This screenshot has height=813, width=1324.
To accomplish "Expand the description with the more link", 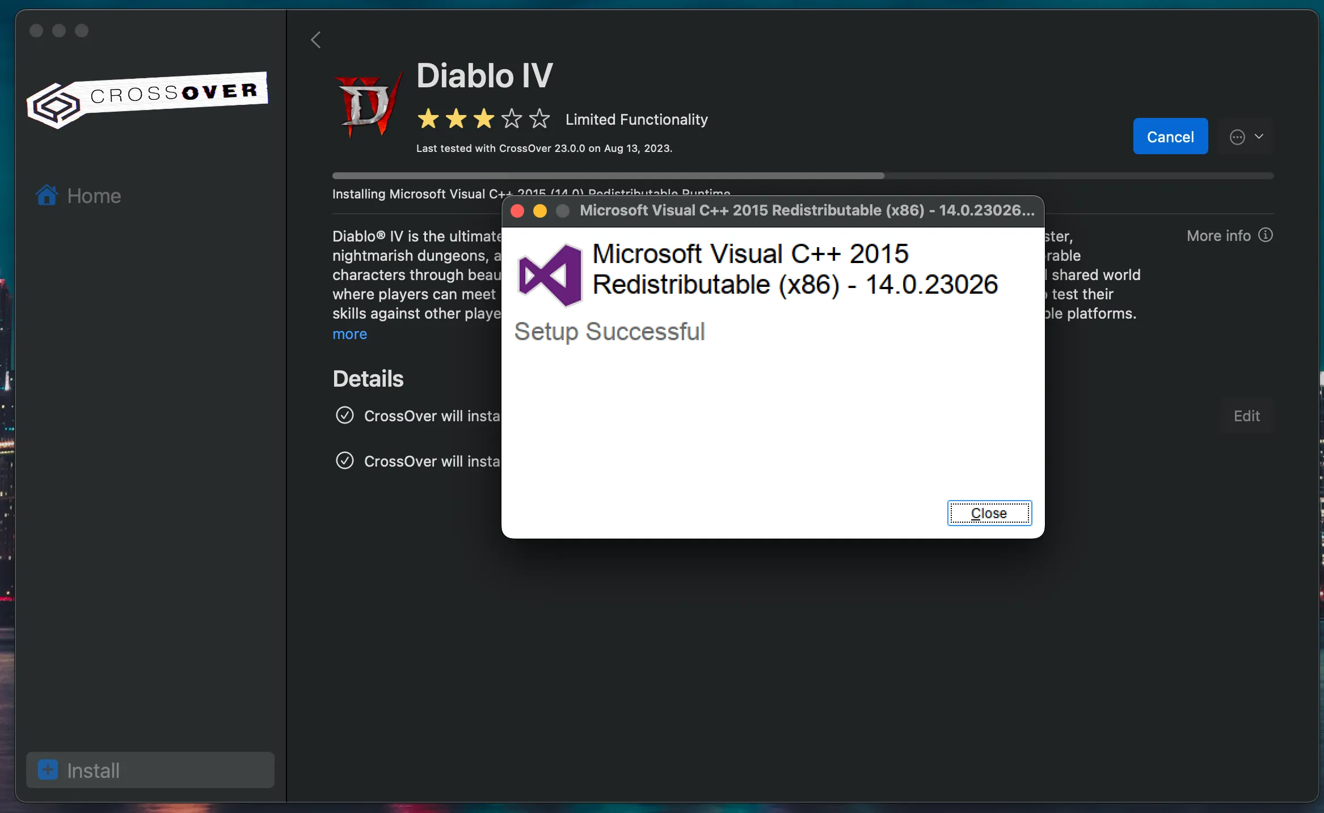I will pos(349,334).
